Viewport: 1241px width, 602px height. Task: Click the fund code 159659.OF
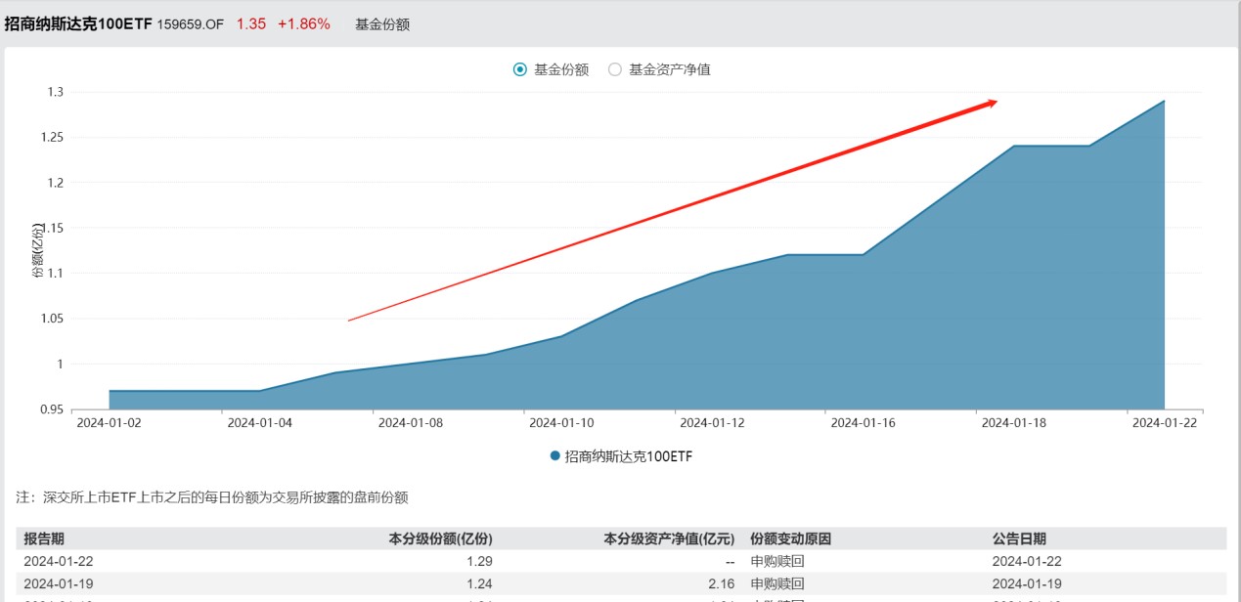point(192,23)
